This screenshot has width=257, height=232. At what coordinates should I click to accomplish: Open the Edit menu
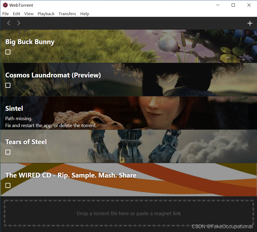pyautogui.click(x=17, y=14)
